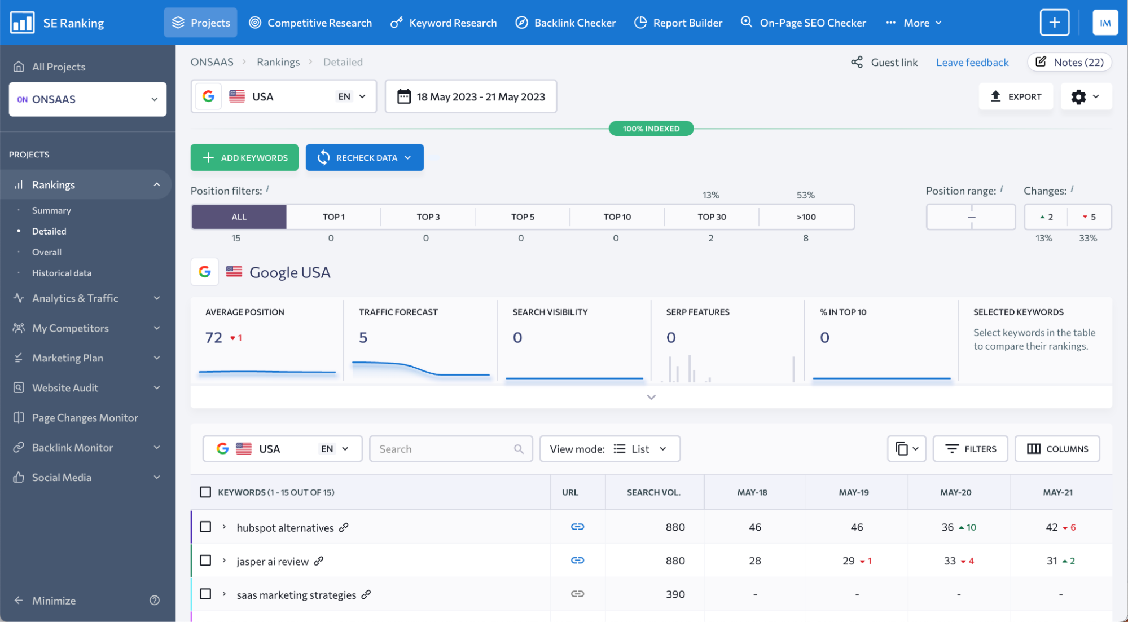Image resolution: width=1128 pixels, height=622 pixels.
Task: Open the Keyword Research tool
Action: pyautogui.click(x=444, y=23)
